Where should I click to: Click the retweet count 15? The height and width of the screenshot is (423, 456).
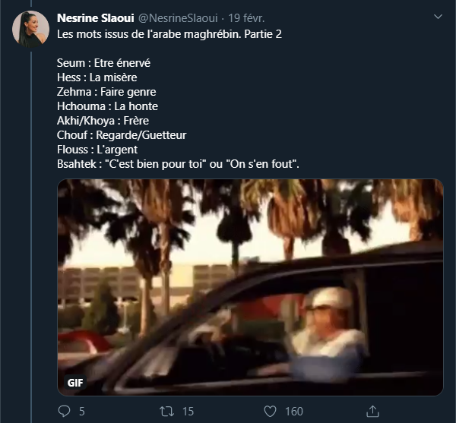coord(188,411)
